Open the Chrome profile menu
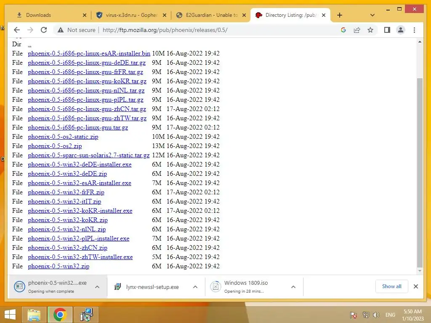431x323 pixels. point(401,30)
